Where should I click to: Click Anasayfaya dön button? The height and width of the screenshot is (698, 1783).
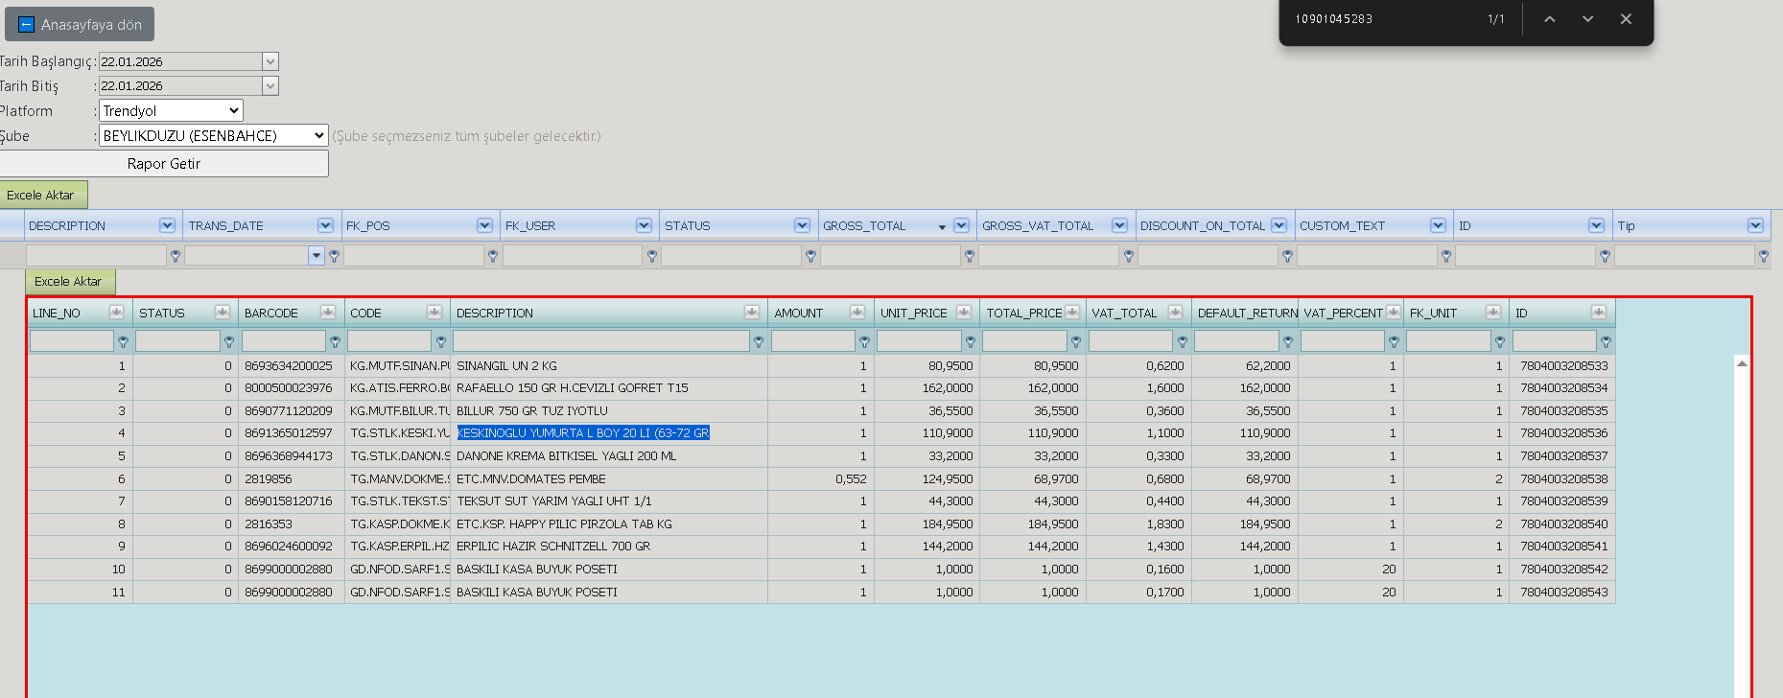[x=80, y=25]
